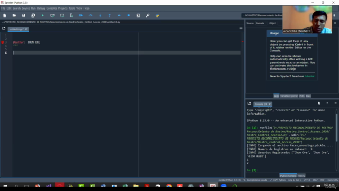Select the Help pane tab
The width and height of the screenshot is (339, 191).
pos(276,96)
